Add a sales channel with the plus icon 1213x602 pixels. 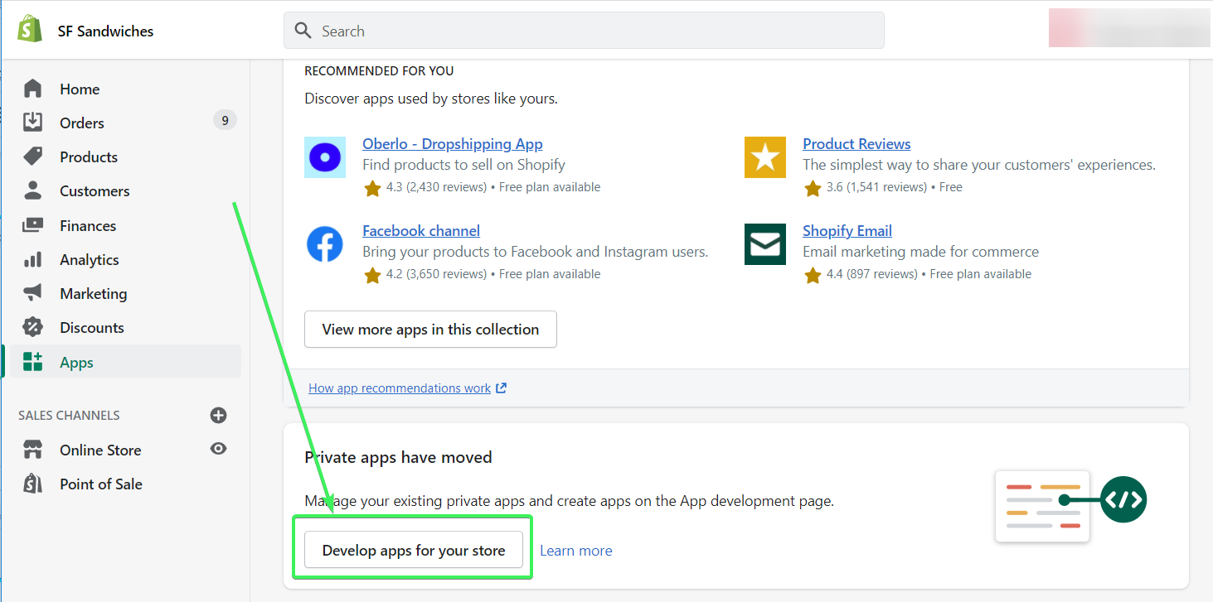[218, 415]
